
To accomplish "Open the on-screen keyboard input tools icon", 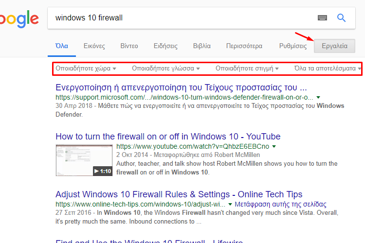I will tap(322, 17).
